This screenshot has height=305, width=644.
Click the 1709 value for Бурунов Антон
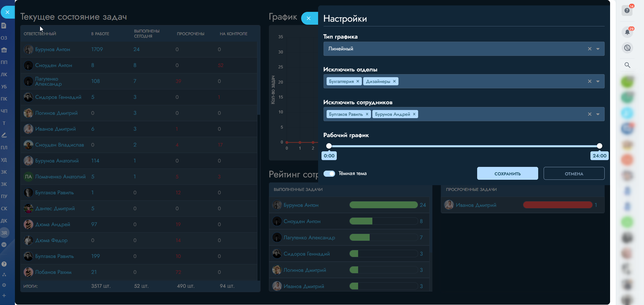[97, 49]
